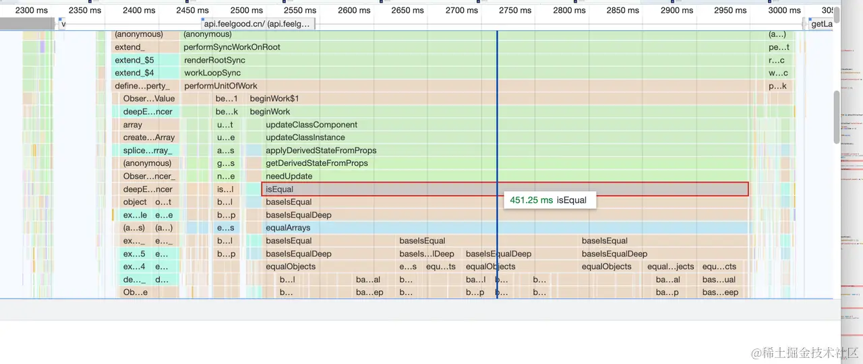The height and width of the screenshot is (364, 863).
Task: Click the array flame entry
Action: 149,125
